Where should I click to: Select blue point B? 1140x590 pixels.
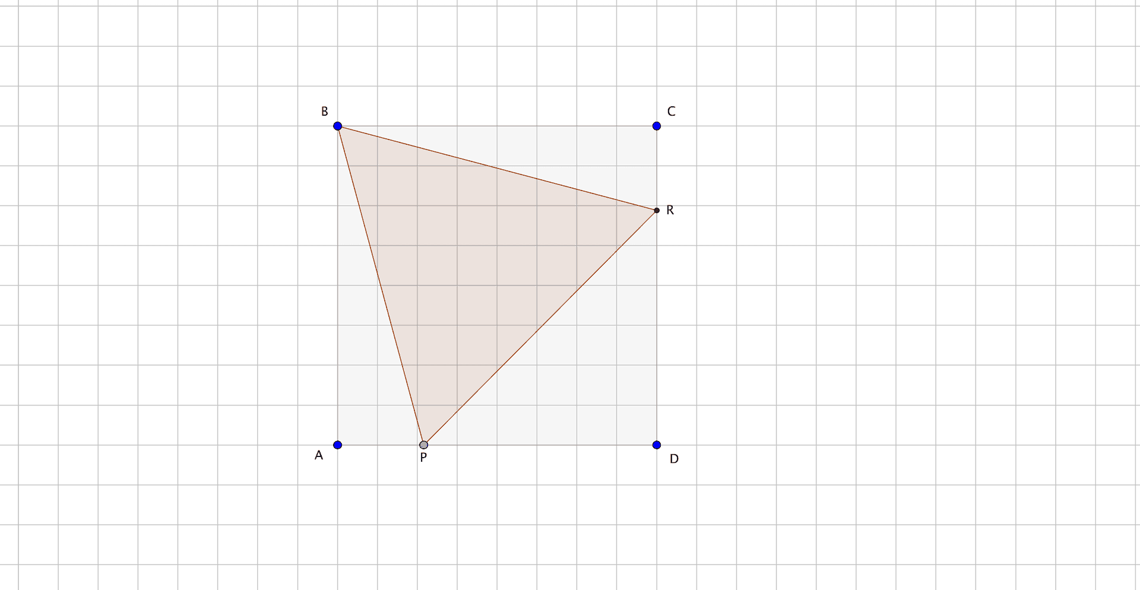[x=338, y=126]
